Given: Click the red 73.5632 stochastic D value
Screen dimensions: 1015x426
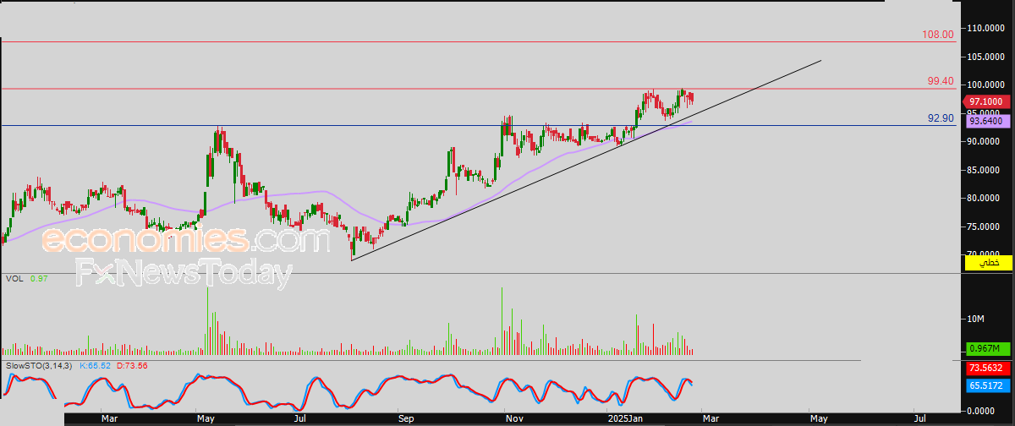Looking at the screenshot, I should coord(986,369).
